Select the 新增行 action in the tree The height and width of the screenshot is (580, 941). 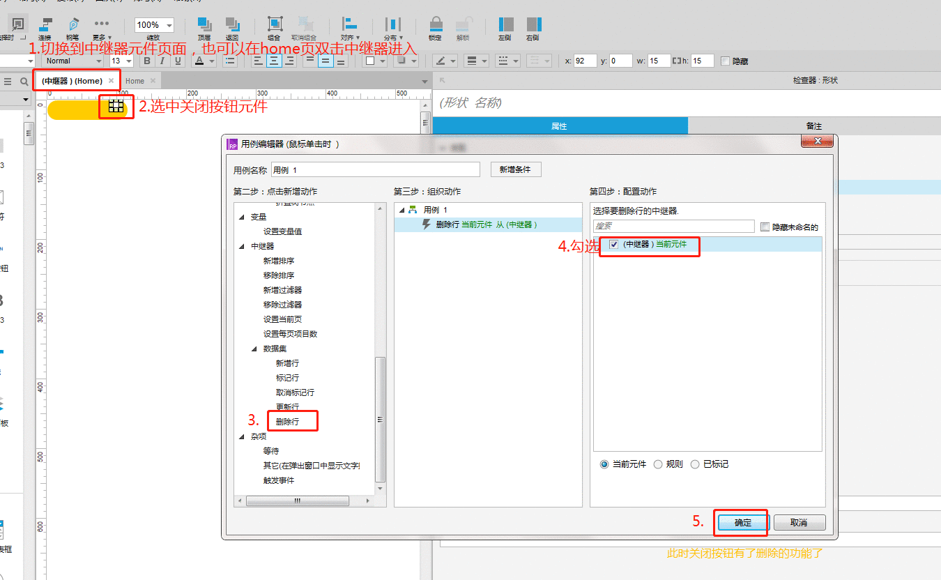click(x=287, y=363)
